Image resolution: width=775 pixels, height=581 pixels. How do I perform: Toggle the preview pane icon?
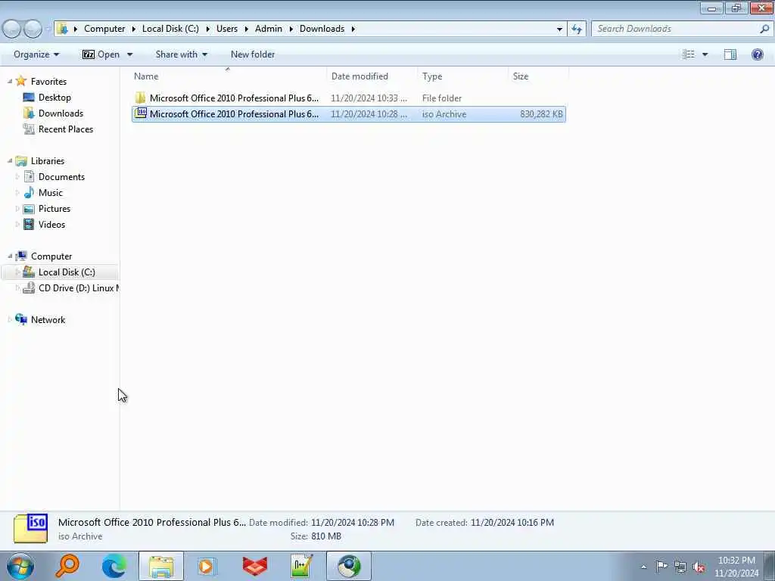click(x=730, y=54)
